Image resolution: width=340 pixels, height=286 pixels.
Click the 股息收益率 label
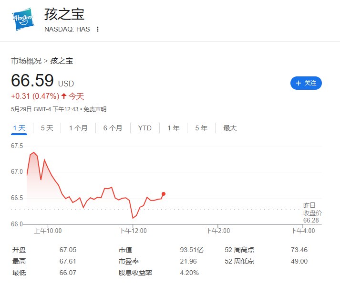point(135,273)
